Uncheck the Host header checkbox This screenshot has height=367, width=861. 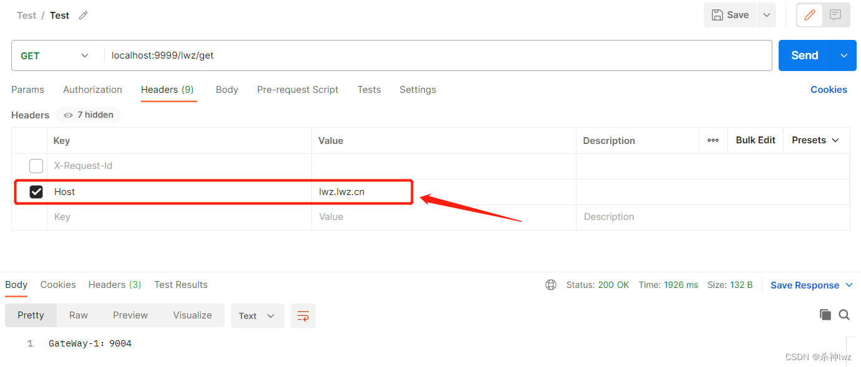click(36, 192)
